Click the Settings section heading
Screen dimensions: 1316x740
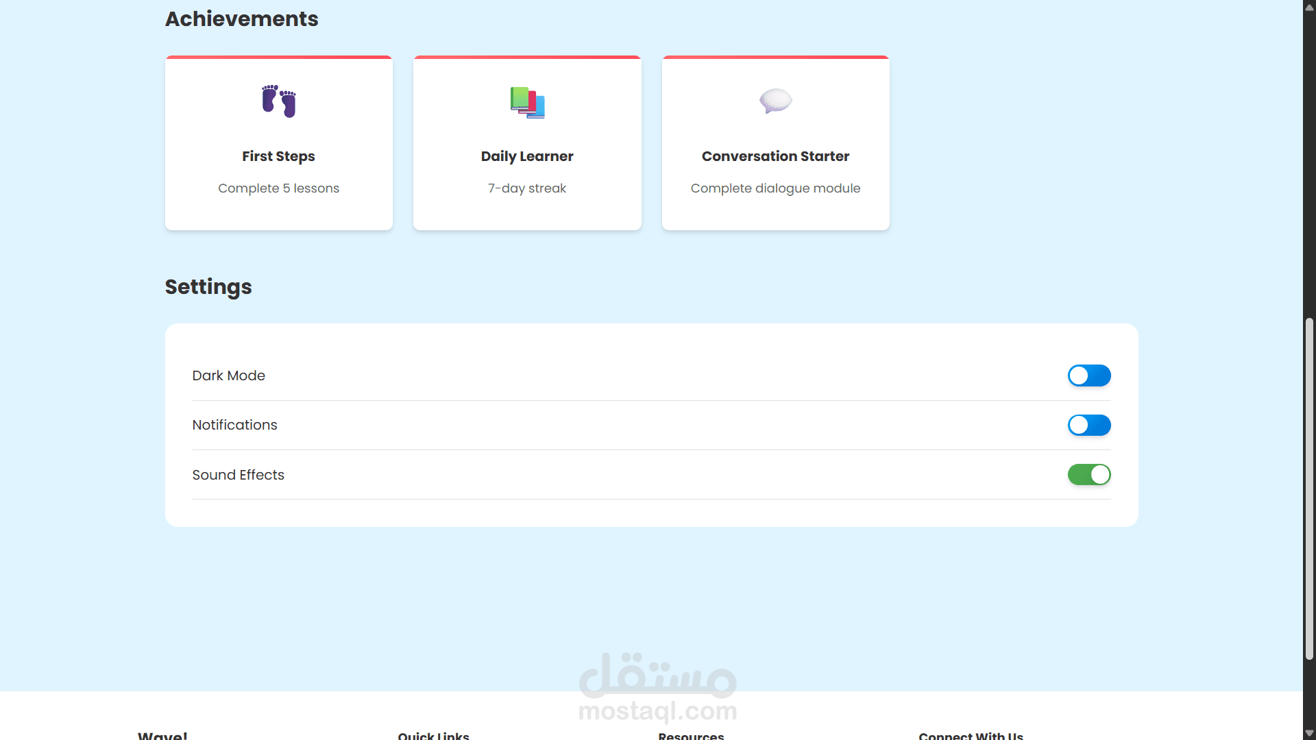tap(208, 286)
